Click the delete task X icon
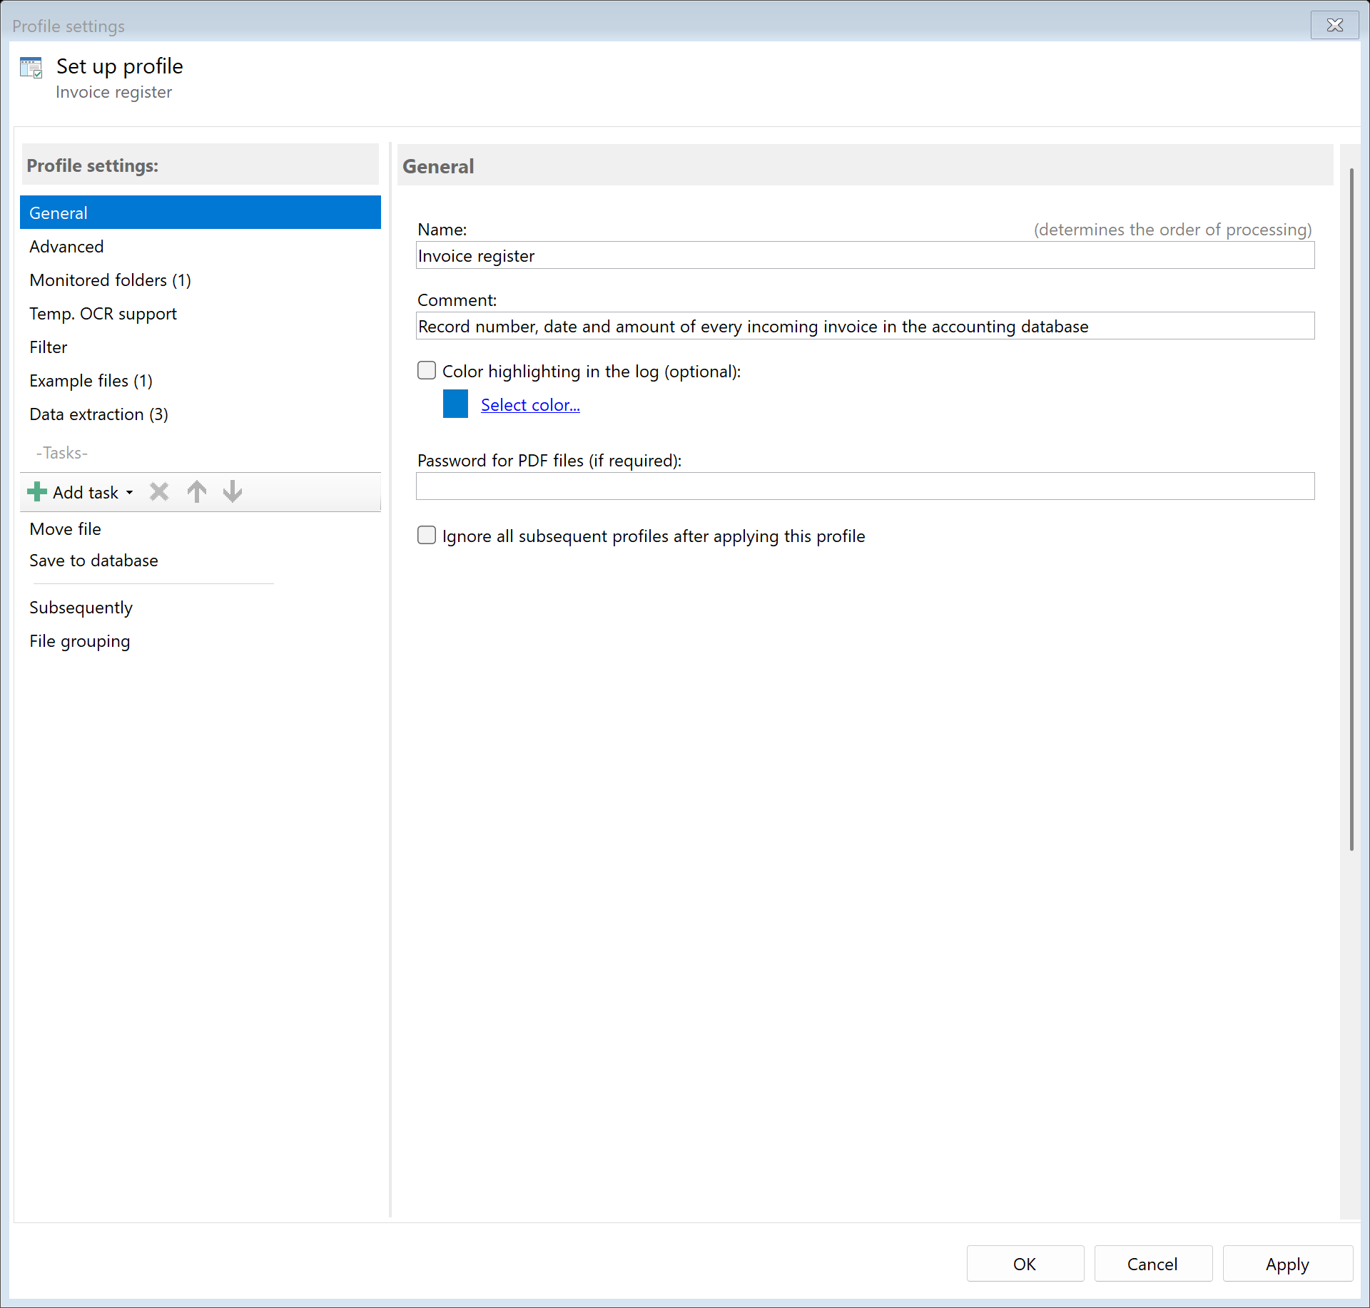The width and height of the screenshot is (1370, 1308). pyautogui.click(x=159, y=492)
